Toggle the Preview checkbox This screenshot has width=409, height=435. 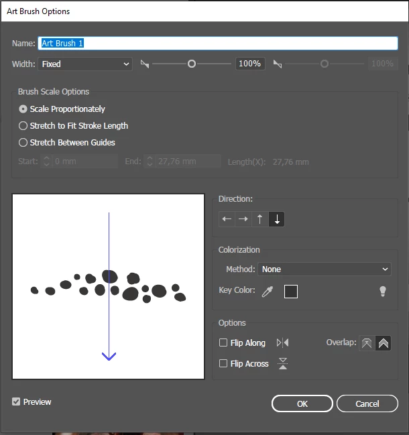tap(16, 401)
